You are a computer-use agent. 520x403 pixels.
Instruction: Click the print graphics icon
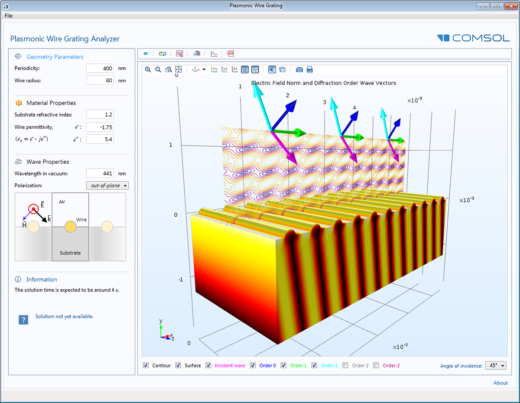click(309, 69)
